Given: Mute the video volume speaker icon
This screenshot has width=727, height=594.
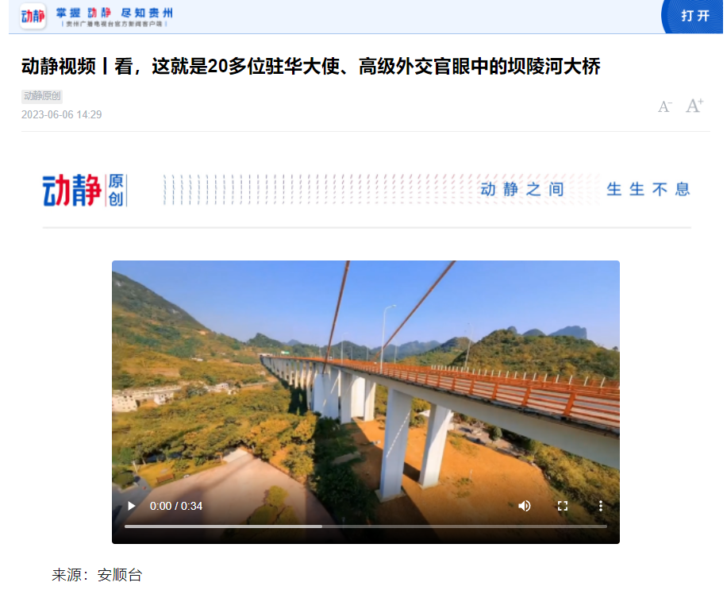Looking at the screenshot, I should (525, 506).
